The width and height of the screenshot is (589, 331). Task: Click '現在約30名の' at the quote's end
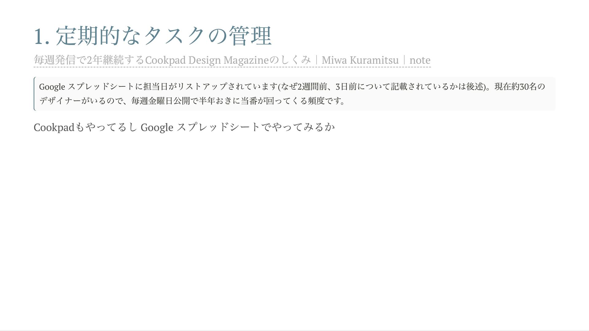pos(520,87)
